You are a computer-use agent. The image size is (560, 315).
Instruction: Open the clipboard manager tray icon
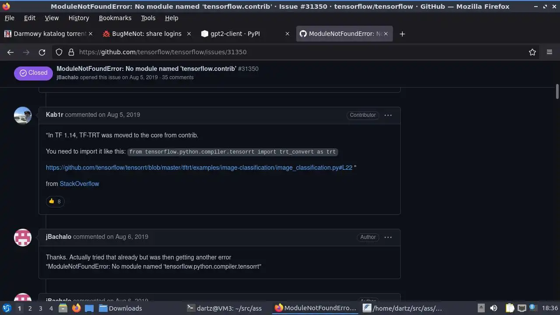pyautogui.click(x=510, y=308)
